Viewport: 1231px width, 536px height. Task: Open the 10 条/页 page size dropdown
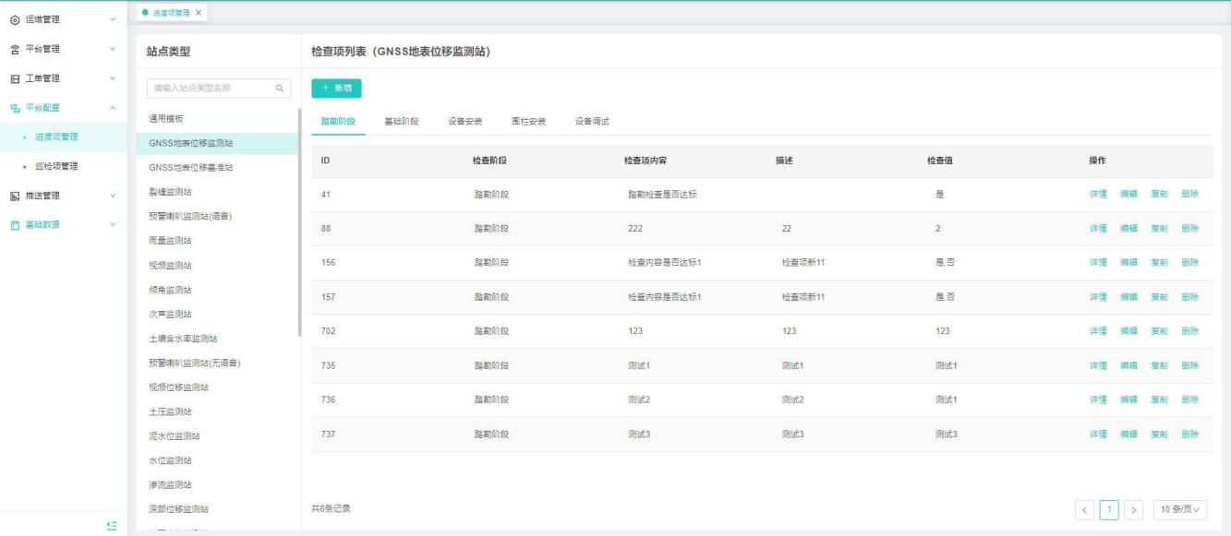1180,509
